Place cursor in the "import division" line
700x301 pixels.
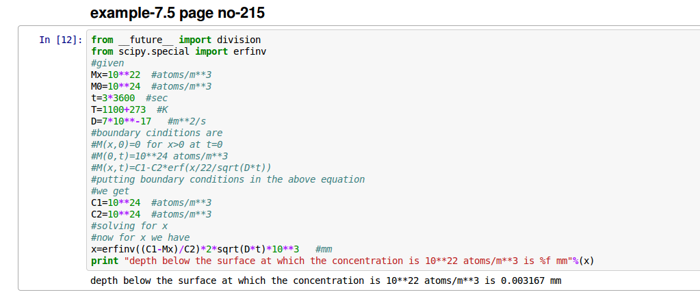pyautogui.click(x=175, y=40)
